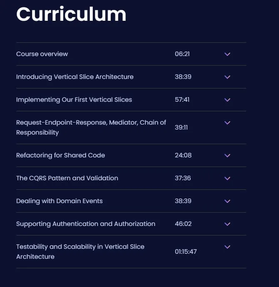Expand Supporting Authentication and Authorization chevron

click(227, 224)
